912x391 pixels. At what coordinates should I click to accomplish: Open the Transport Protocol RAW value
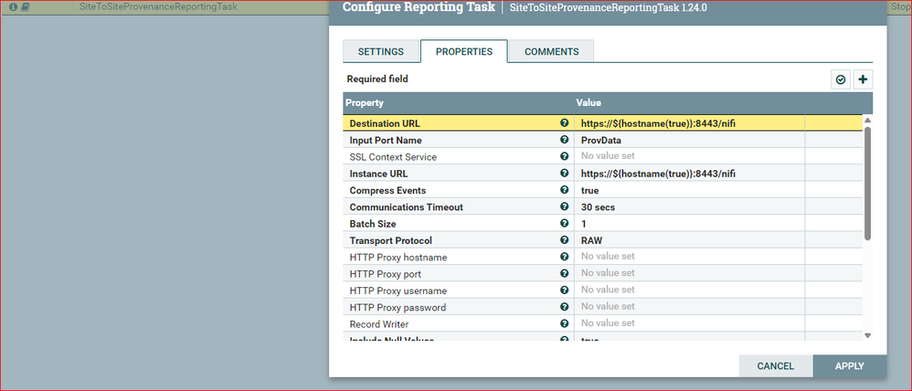point(689,240)
